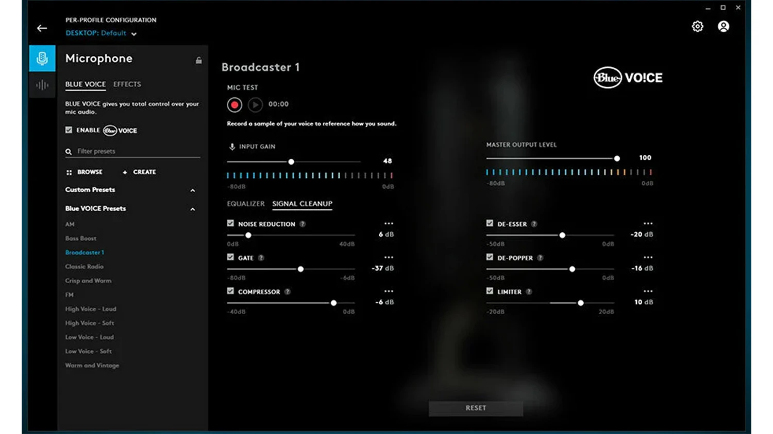The height and width of the screenshot is (434, 773).
Task: Click the Input Gain slider handle
Action: [x=291, y=161]
